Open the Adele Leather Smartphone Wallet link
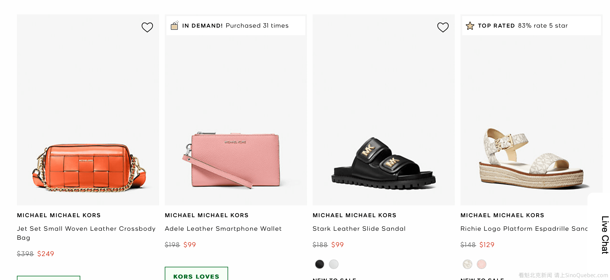610x280 pixels. [223, 229]
